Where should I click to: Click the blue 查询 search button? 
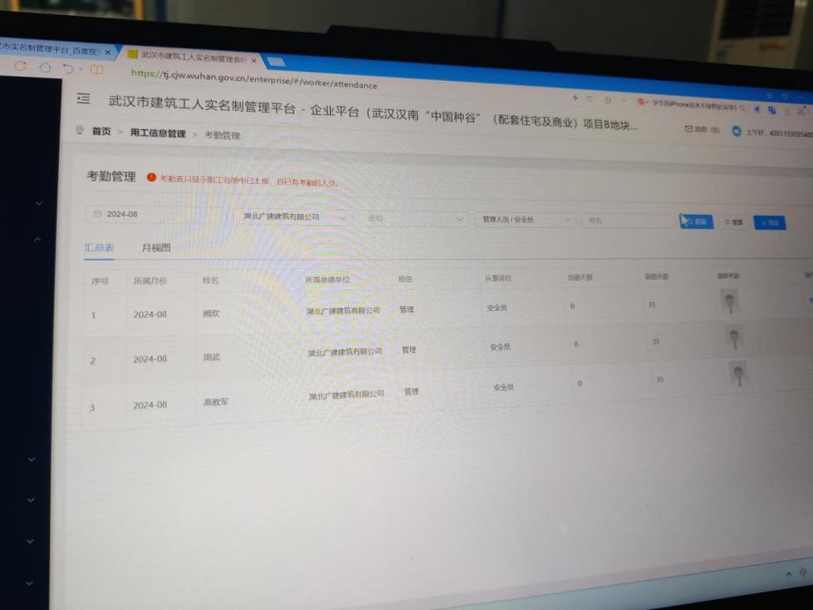pyautogui.click(x=696, y=222)
